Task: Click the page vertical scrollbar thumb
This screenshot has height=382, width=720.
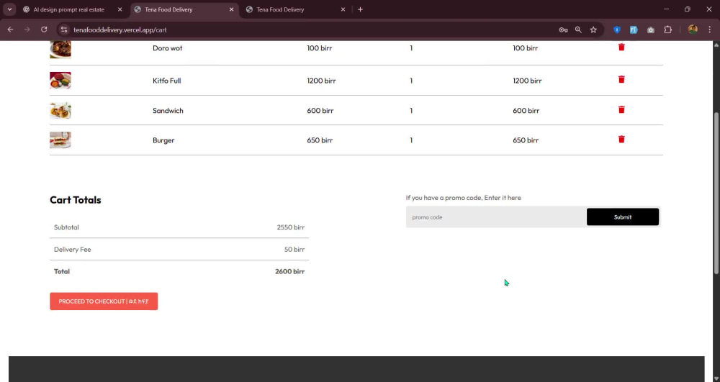Action: pos(716,193)
